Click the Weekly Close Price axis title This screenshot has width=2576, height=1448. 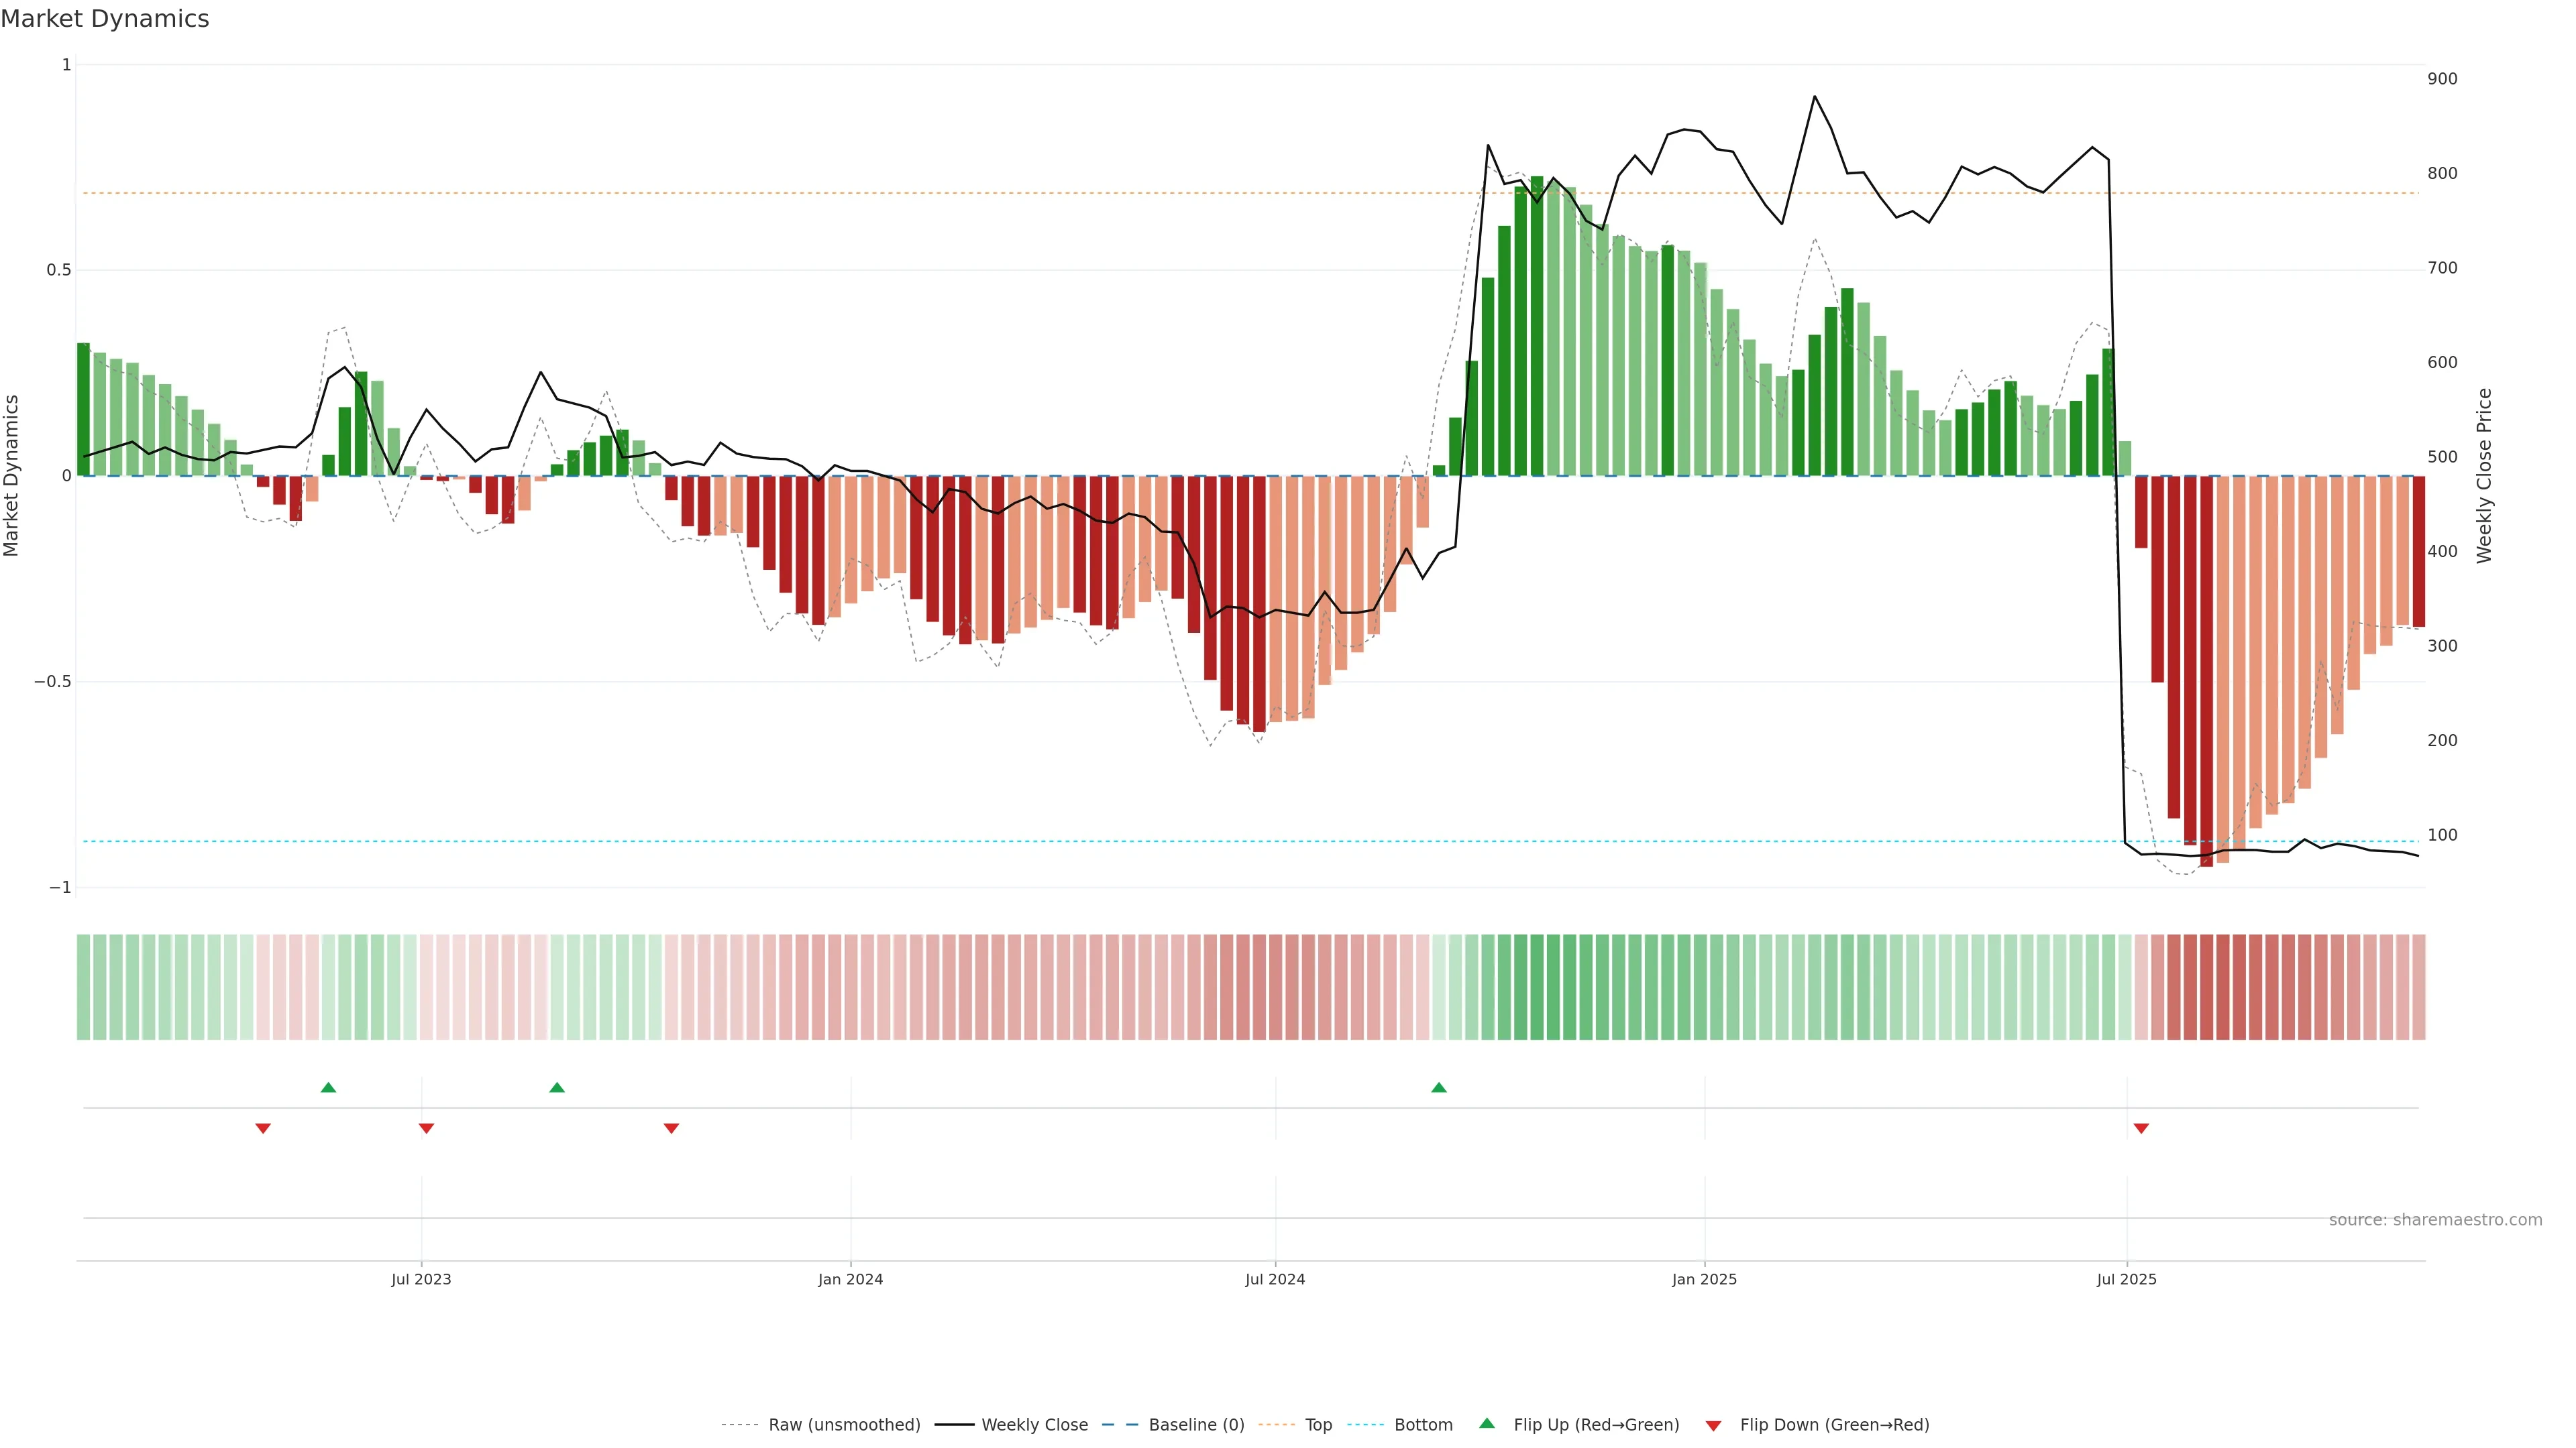tap(2484, 476)
